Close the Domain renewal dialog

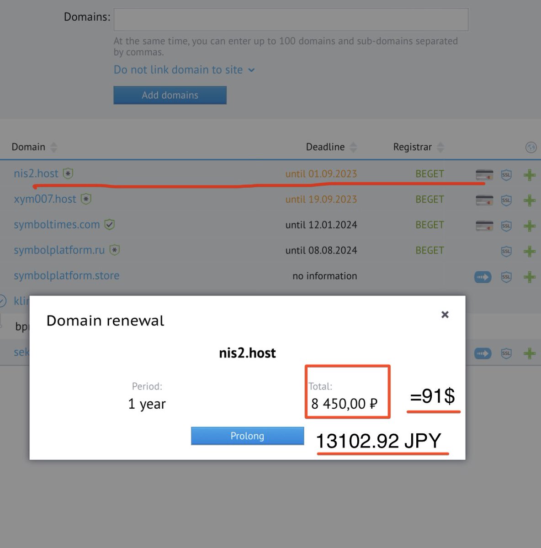445,315
